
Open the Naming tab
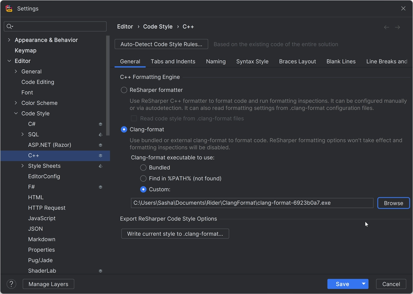click(216, 62)
